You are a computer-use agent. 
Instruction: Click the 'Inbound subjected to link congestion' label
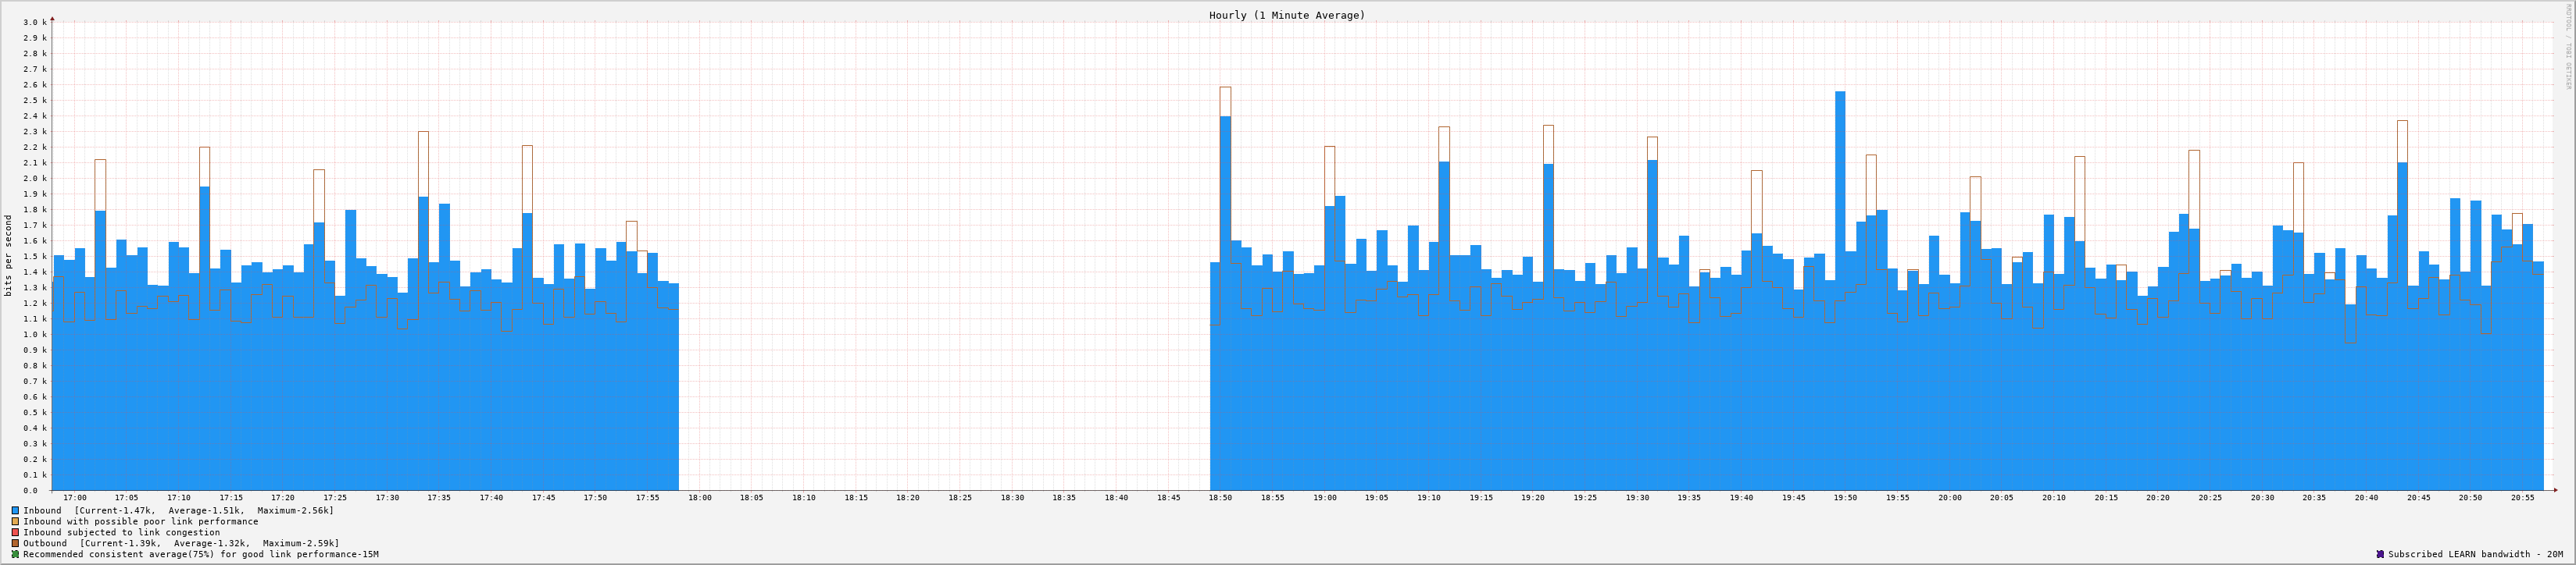tap(121, 532)
